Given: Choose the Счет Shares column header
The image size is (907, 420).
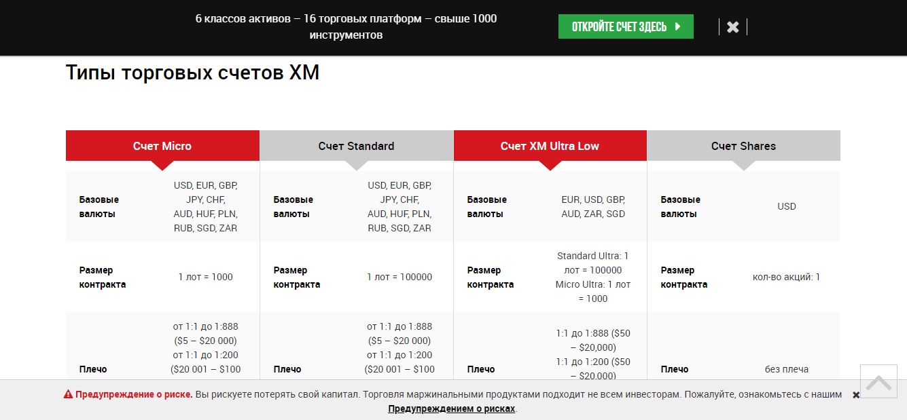Looking at the screenshot, I should point(743,146).
